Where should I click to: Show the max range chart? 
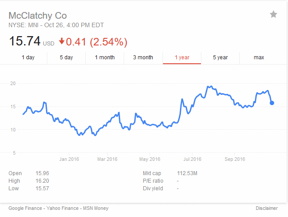(259, 57)
